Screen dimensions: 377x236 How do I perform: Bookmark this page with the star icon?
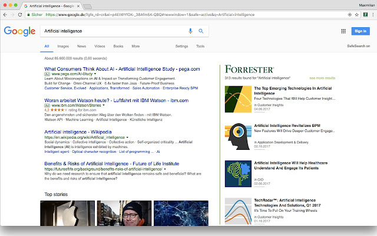357,15
